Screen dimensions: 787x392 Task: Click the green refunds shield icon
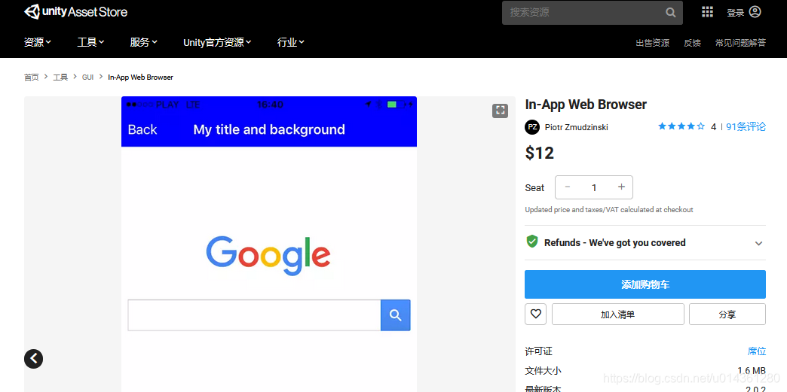532,242
